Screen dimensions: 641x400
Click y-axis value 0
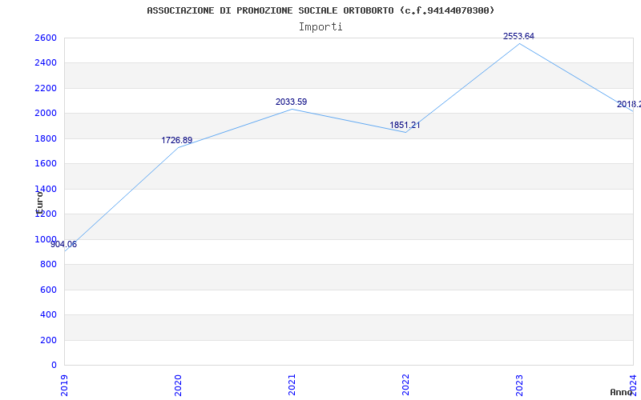(x=54, y=366)
